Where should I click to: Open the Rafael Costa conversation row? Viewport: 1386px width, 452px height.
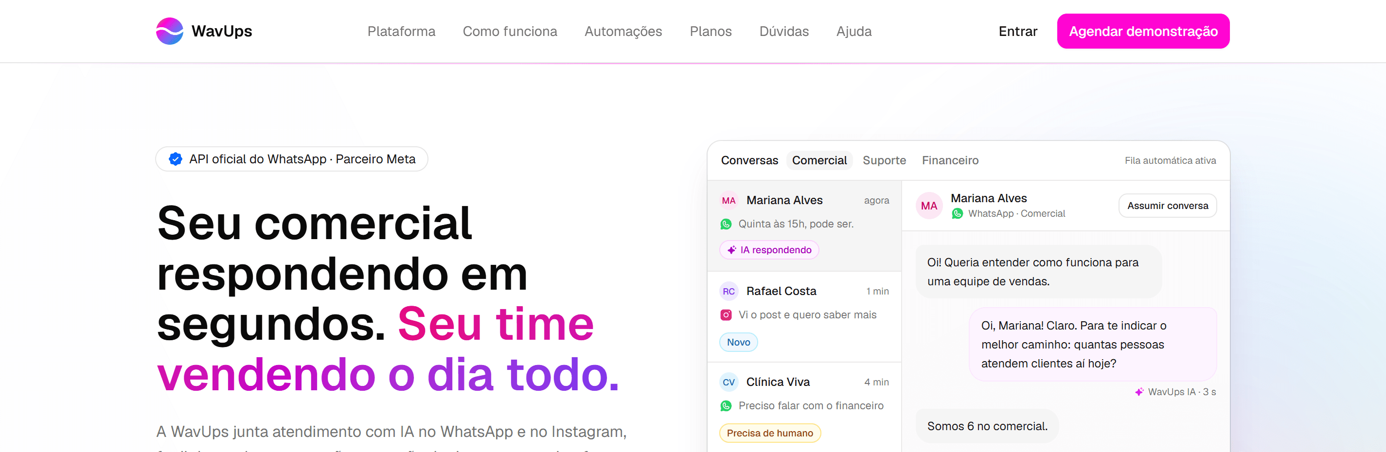804,317
